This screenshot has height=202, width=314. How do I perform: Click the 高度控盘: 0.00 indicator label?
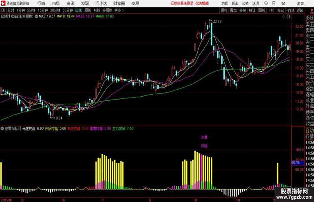pos(101,129)
